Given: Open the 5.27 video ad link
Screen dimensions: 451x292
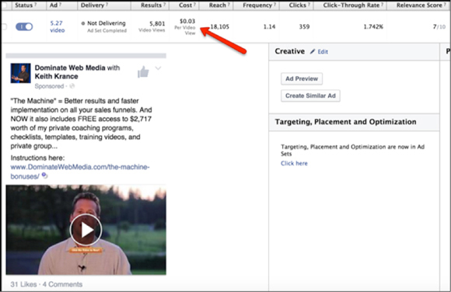Looking at the screenshot, I should coord(58,26).
